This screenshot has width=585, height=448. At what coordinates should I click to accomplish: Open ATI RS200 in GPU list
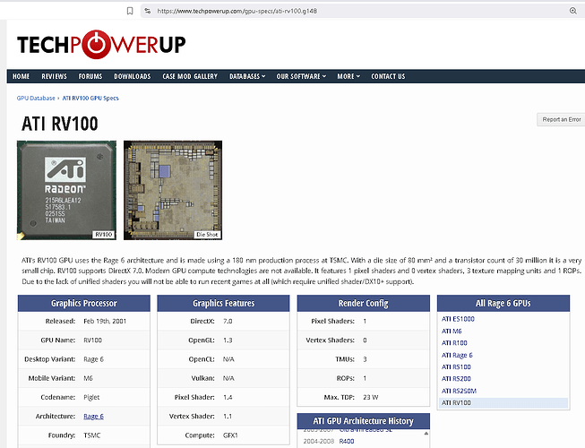tap(456, 379)
